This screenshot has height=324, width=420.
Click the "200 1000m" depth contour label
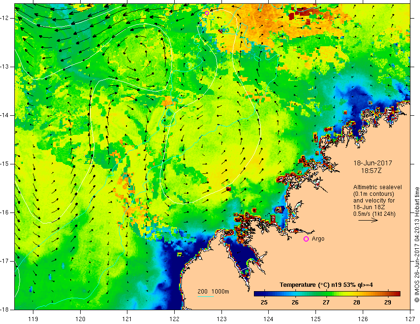click(213, 292)
